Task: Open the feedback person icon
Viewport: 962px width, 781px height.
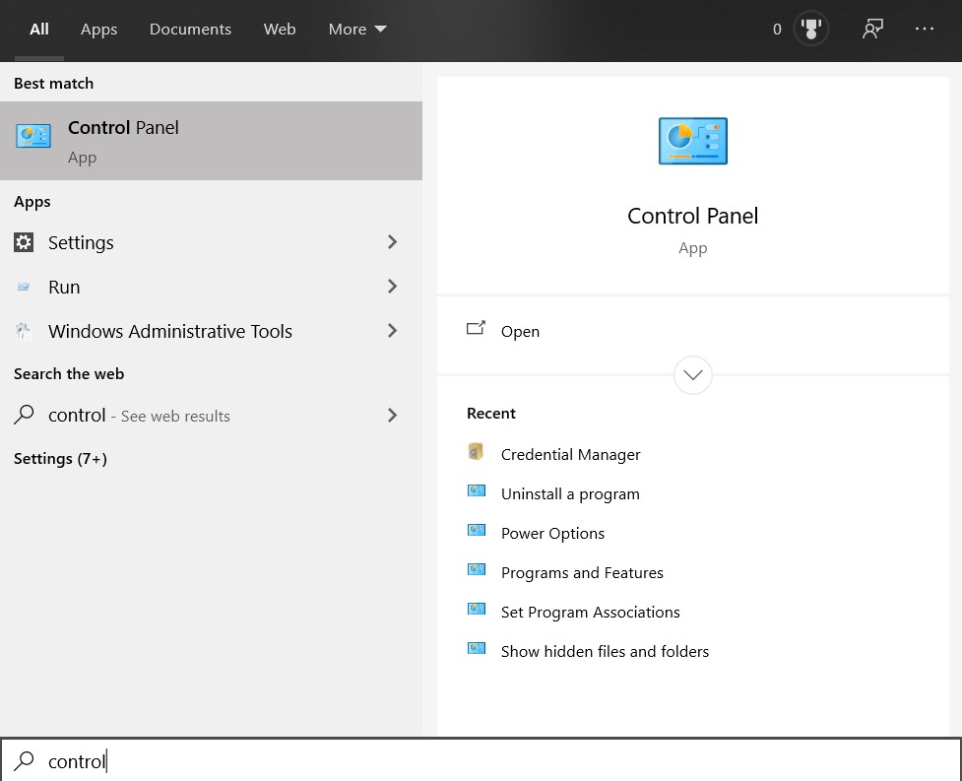Action: coord(871,30)
